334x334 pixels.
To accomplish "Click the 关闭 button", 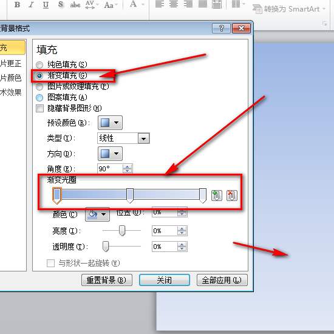I will coord(164,280).
